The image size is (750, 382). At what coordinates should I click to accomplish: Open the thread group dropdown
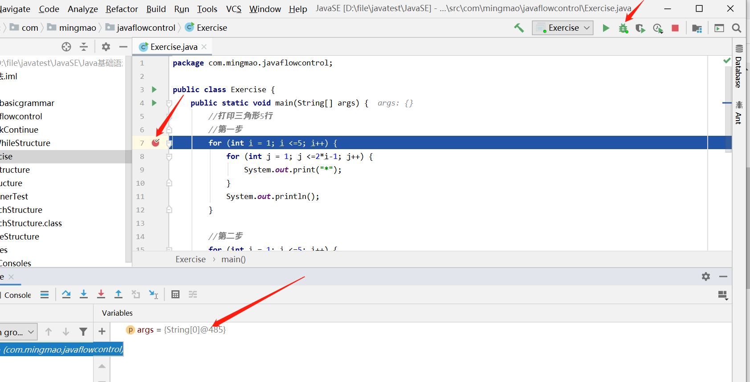click(x=18, y=332)
